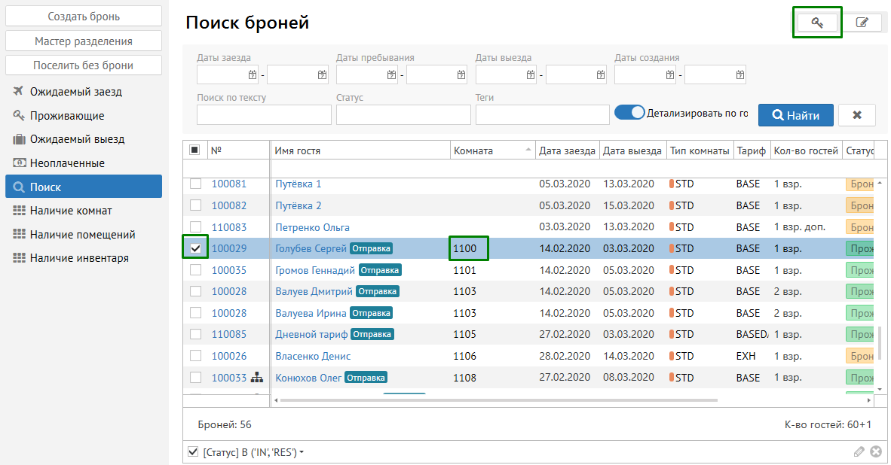Click the edit pencil-square button at top right
This screenshot has width=891, height=465.
[x=862, y=23]
